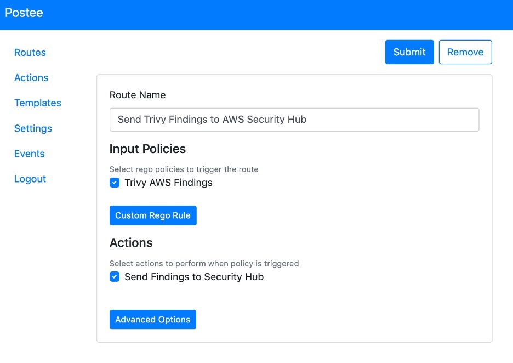Click the Input Policies heading
Image resolution: width=513 pixels, height=363 pixels.
coord(147,149)
